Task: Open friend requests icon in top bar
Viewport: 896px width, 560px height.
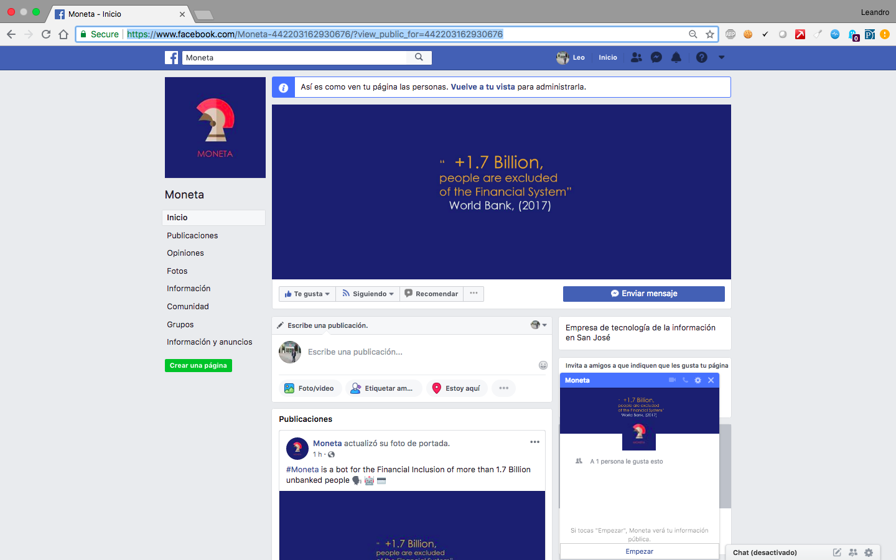Action: point(636,57)
